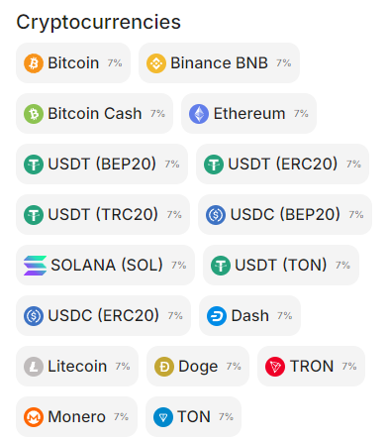The image size is (388, 441).
Task: Select the USDC (ERC20) chip
Action: point(104,316)
